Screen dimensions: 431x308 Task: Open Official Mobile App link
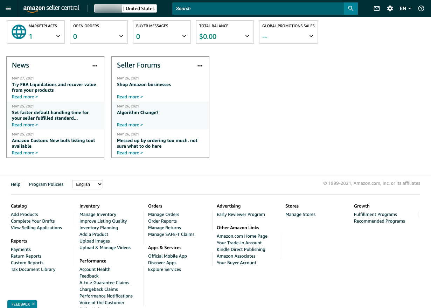point(167,256)
